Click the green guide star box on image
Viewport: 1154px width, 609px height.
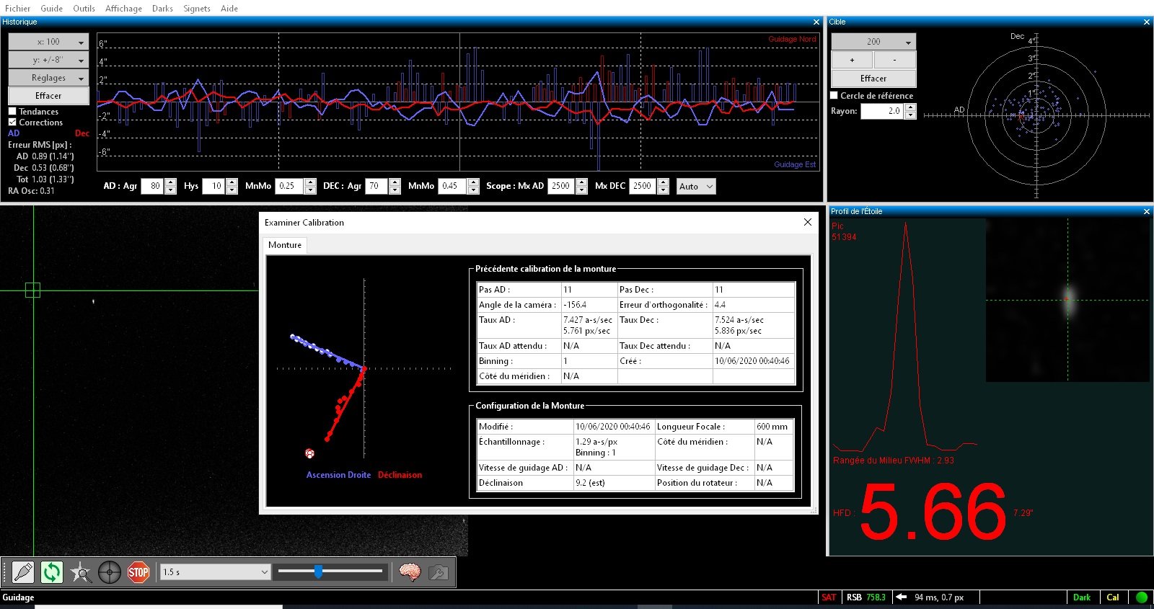pyautogui.click(x=32, y=290)
